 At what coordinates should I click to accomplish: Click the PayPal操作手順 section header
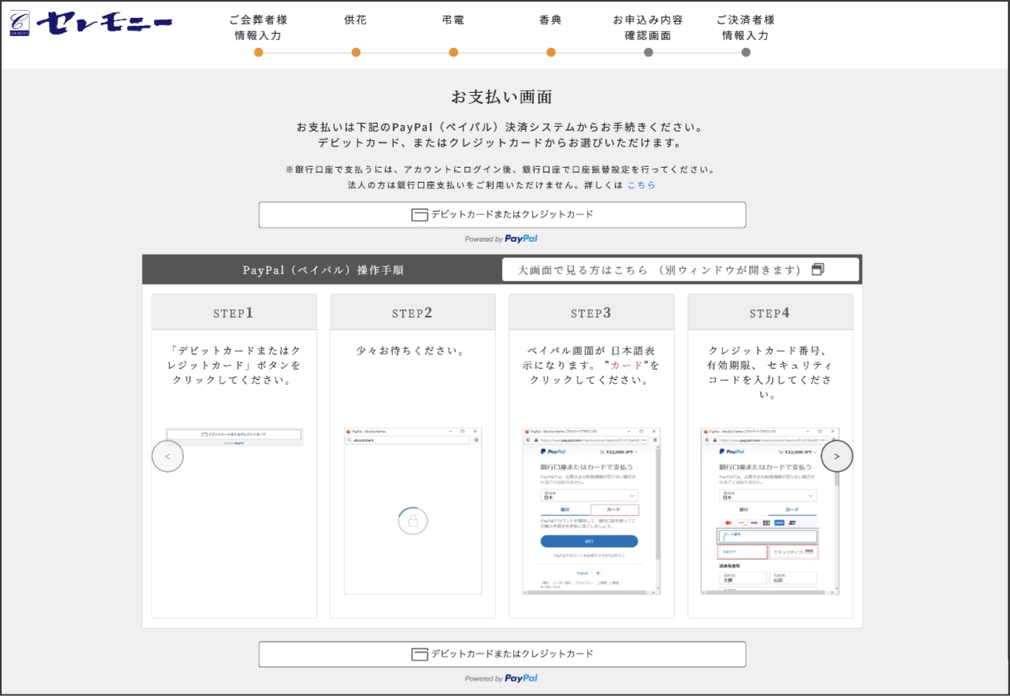323,270
